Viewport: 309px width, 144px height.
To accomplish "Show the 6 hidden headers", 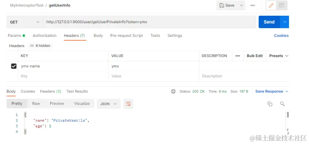I will (40, 46).
